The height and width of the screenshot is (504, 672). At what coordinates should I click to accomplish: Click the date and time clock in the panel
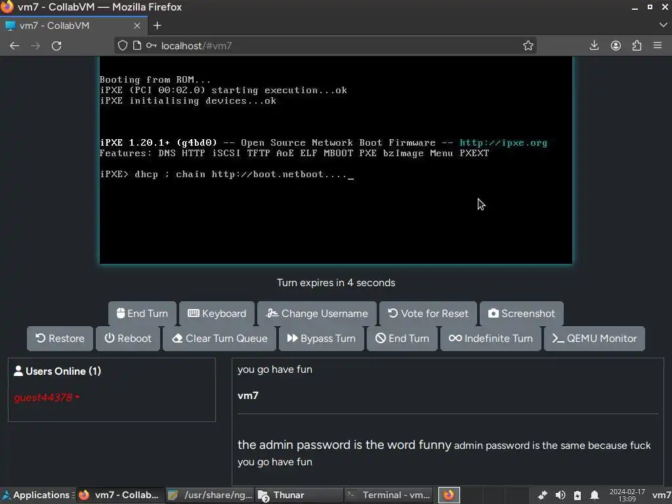tap(627, 495)
